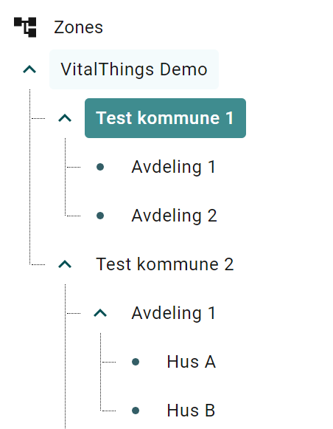Collapse the VitalThings Demo node chevron
Screen dimensions: 333x429
click(x=29, y=69)
